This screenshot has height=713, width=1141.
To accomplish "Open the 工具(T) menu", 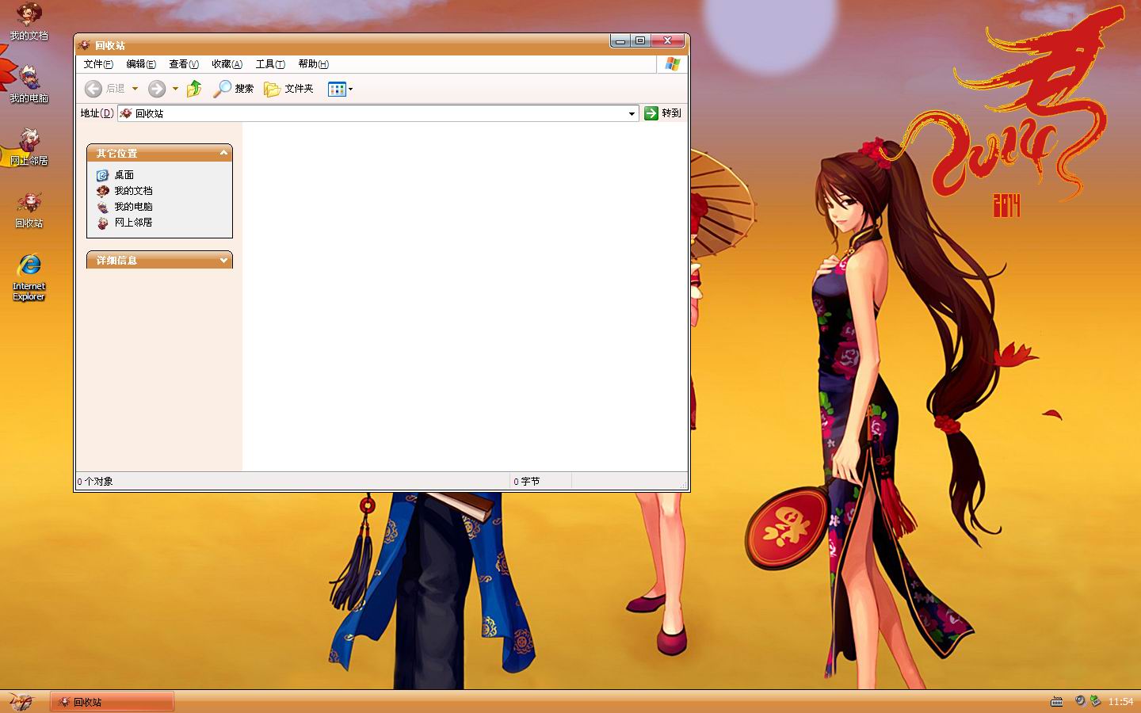I will [x=270, y=64].
